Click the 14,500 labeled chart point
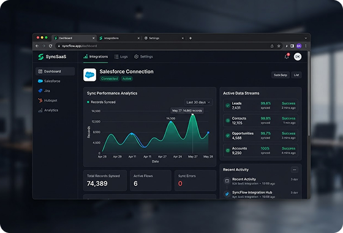Viewport: 343px width, 233px height. tap(171, 122)
